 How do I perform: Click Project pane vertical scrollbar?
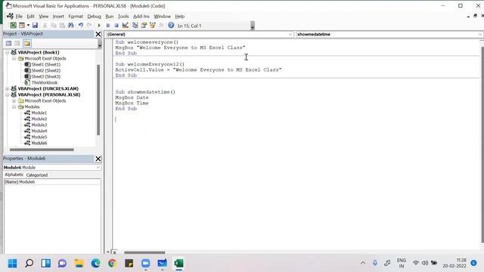coord(98,100)
